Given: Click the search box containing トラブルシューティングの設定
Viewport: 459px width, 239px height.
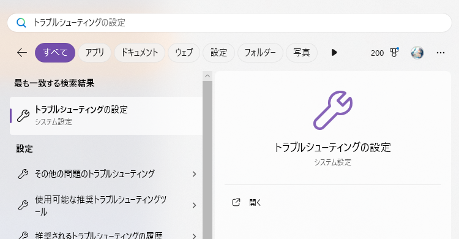Looking at the screenshot, I should pos(229,23).
